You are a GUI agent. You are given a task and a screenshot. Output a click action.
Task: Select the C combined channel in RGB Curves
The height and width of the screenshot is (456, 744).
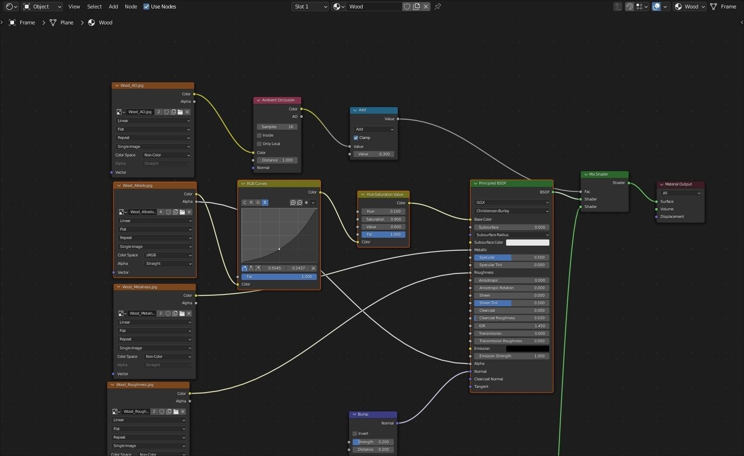point(244,202)
